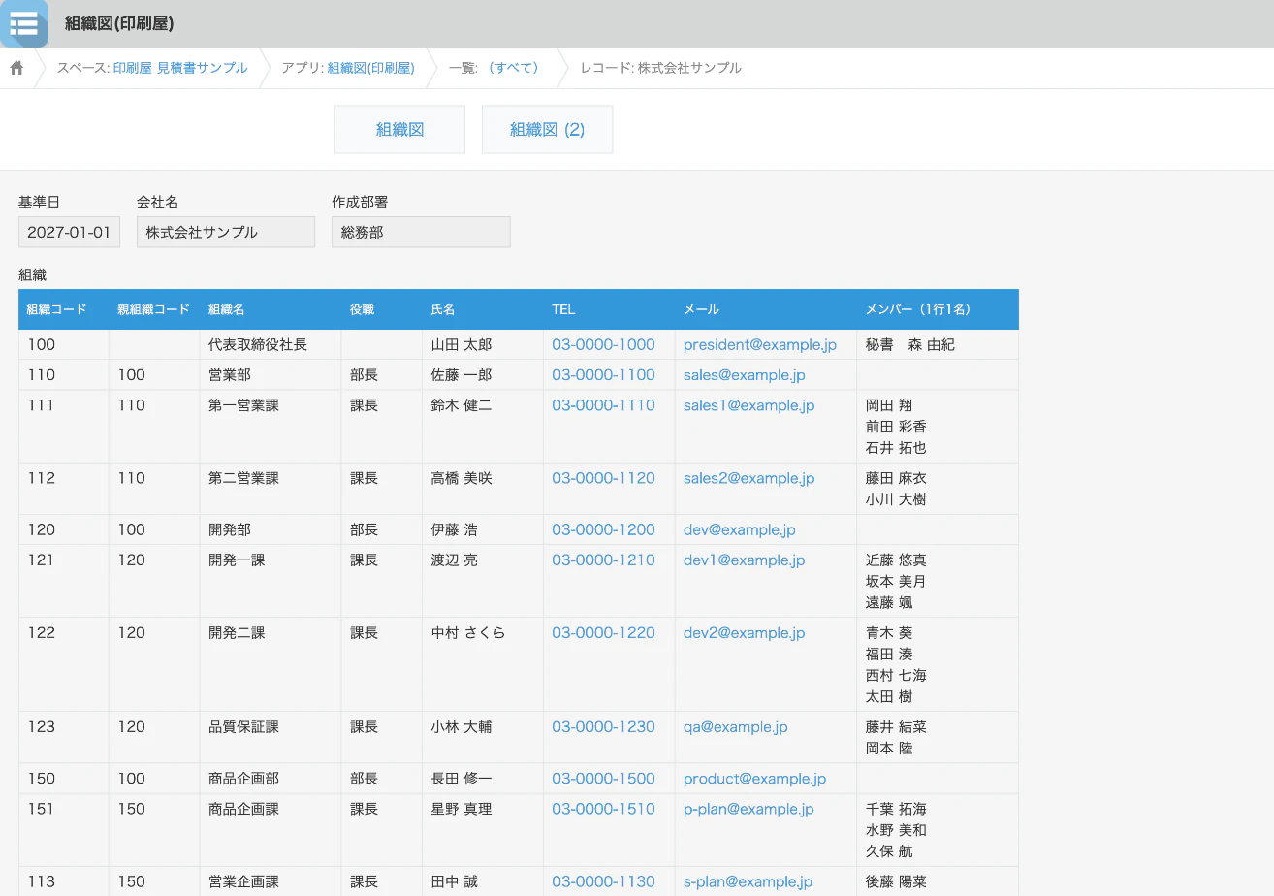Screen dimensions: 1274x896
Task: Click the 会社名 field 株式会社サンプル
Action: (226, 232)
